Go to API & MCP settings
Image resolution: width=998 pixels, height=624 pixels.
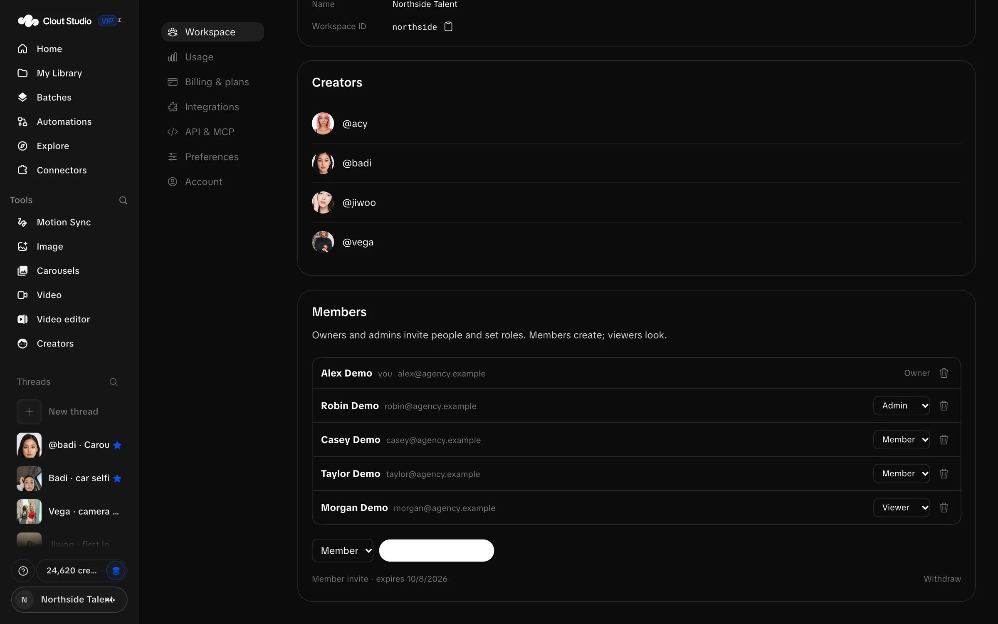point(212,132)
